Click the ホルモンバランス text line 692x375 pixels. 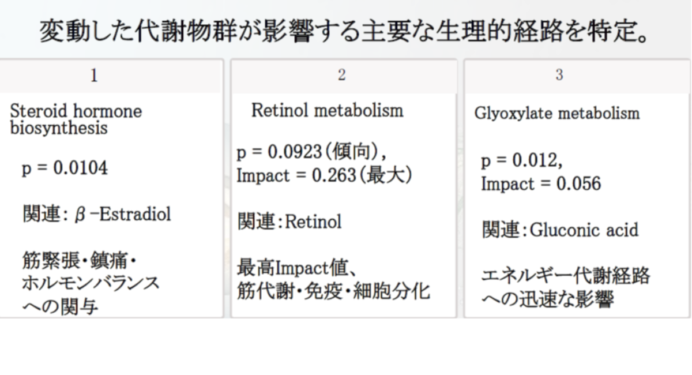(x=91, y=283)
